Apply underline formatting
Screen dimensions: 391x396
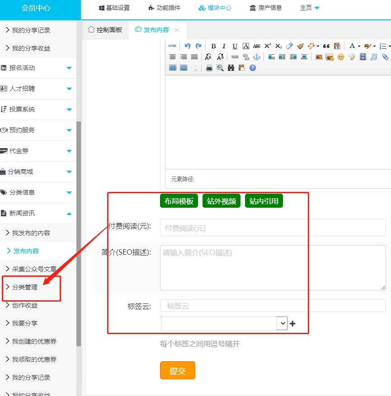pyautogui.click(x=235, y=46)
